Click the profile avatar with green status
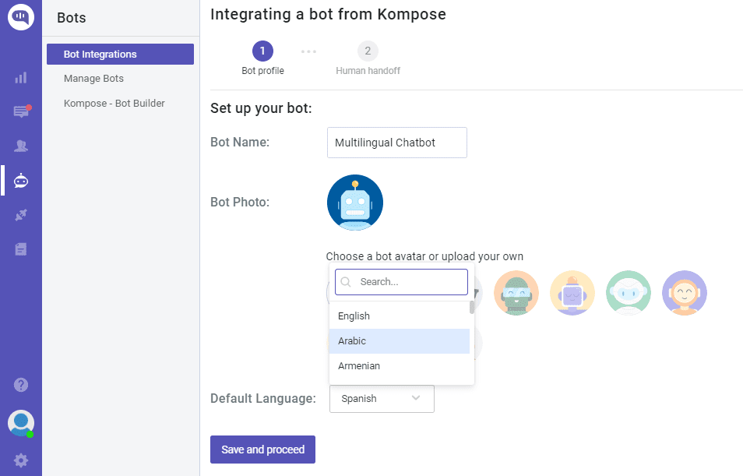 click(x=21, y=423)
